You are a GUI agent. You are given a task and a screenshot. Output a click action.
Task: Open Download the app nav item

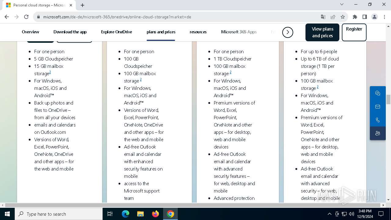pyautogui.click(x=70, y=32)
